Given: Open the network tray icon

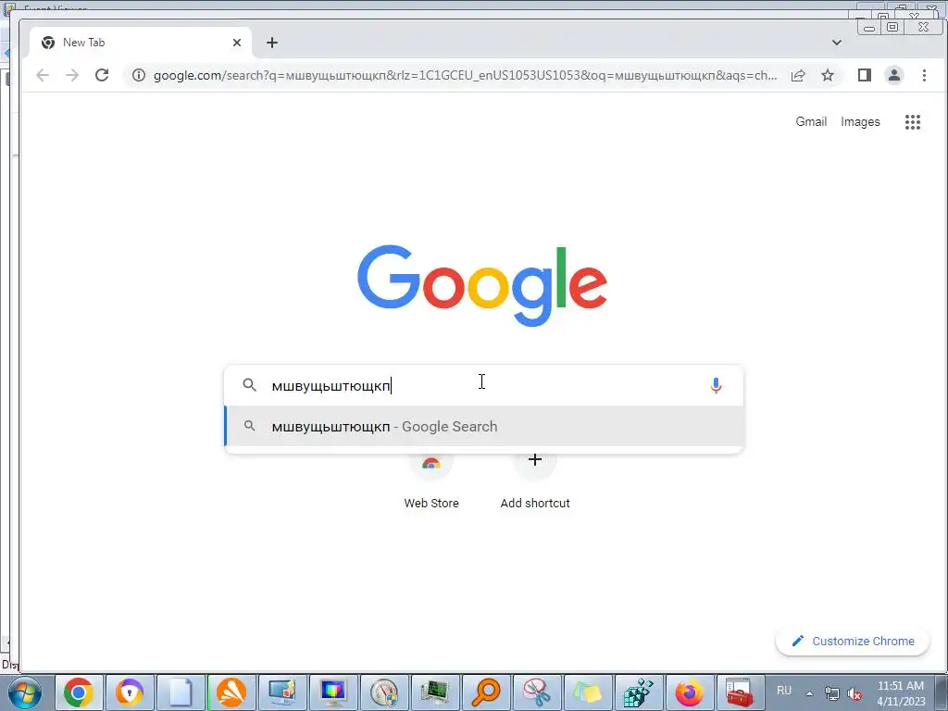Looking at the screenshot, I should 832,693.
